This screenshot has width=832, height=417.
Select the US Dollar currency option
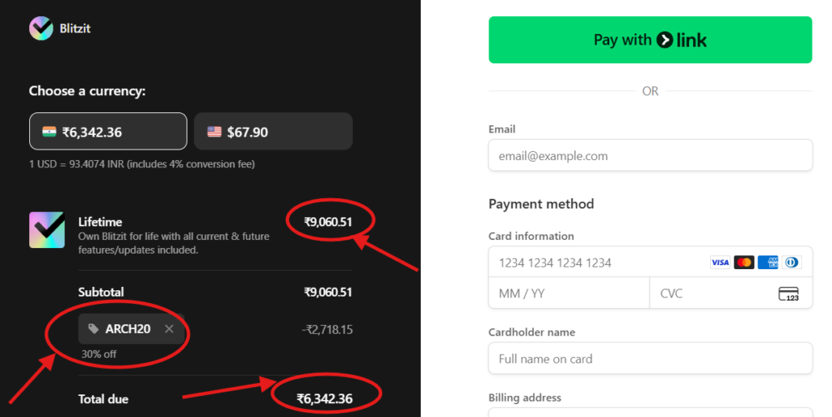click(x=273, y=132)
